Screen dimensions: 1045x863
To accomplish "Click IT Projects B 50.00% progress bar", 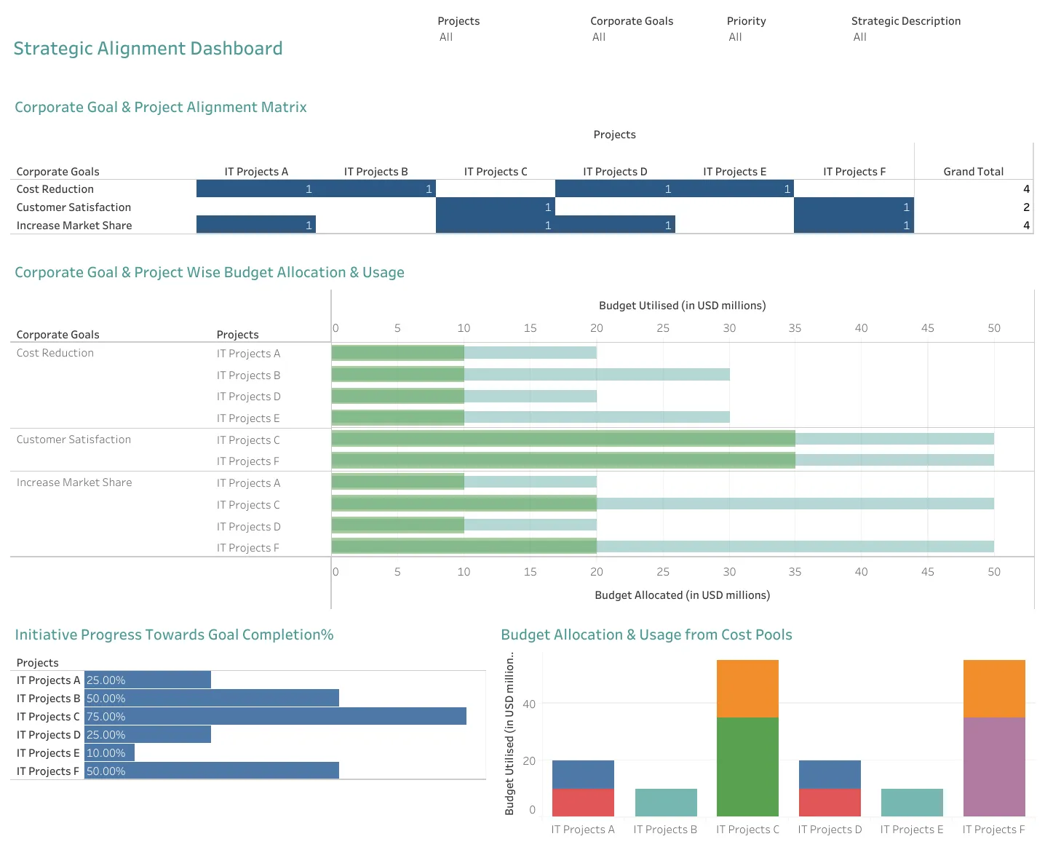I will pos(212,699).
